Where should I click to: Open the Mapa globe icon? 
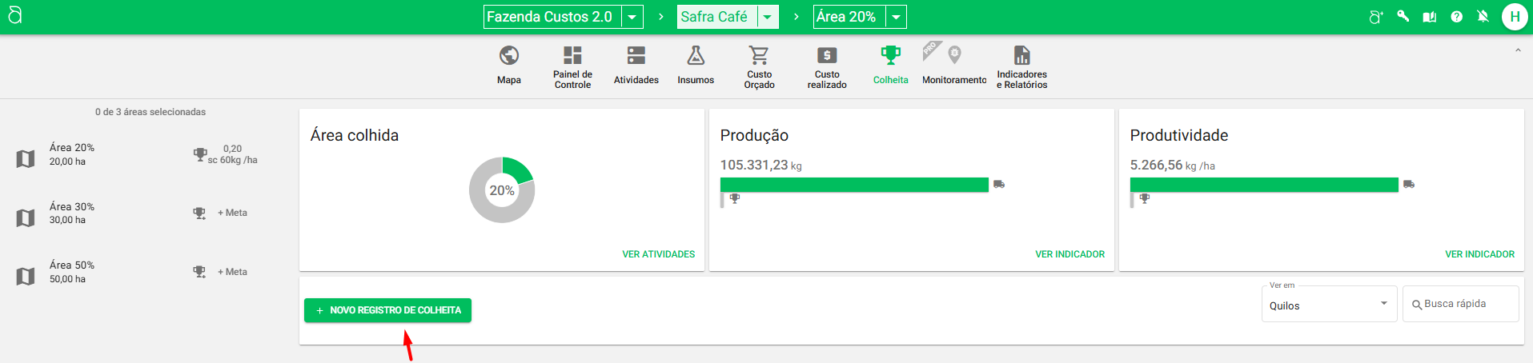509,56
